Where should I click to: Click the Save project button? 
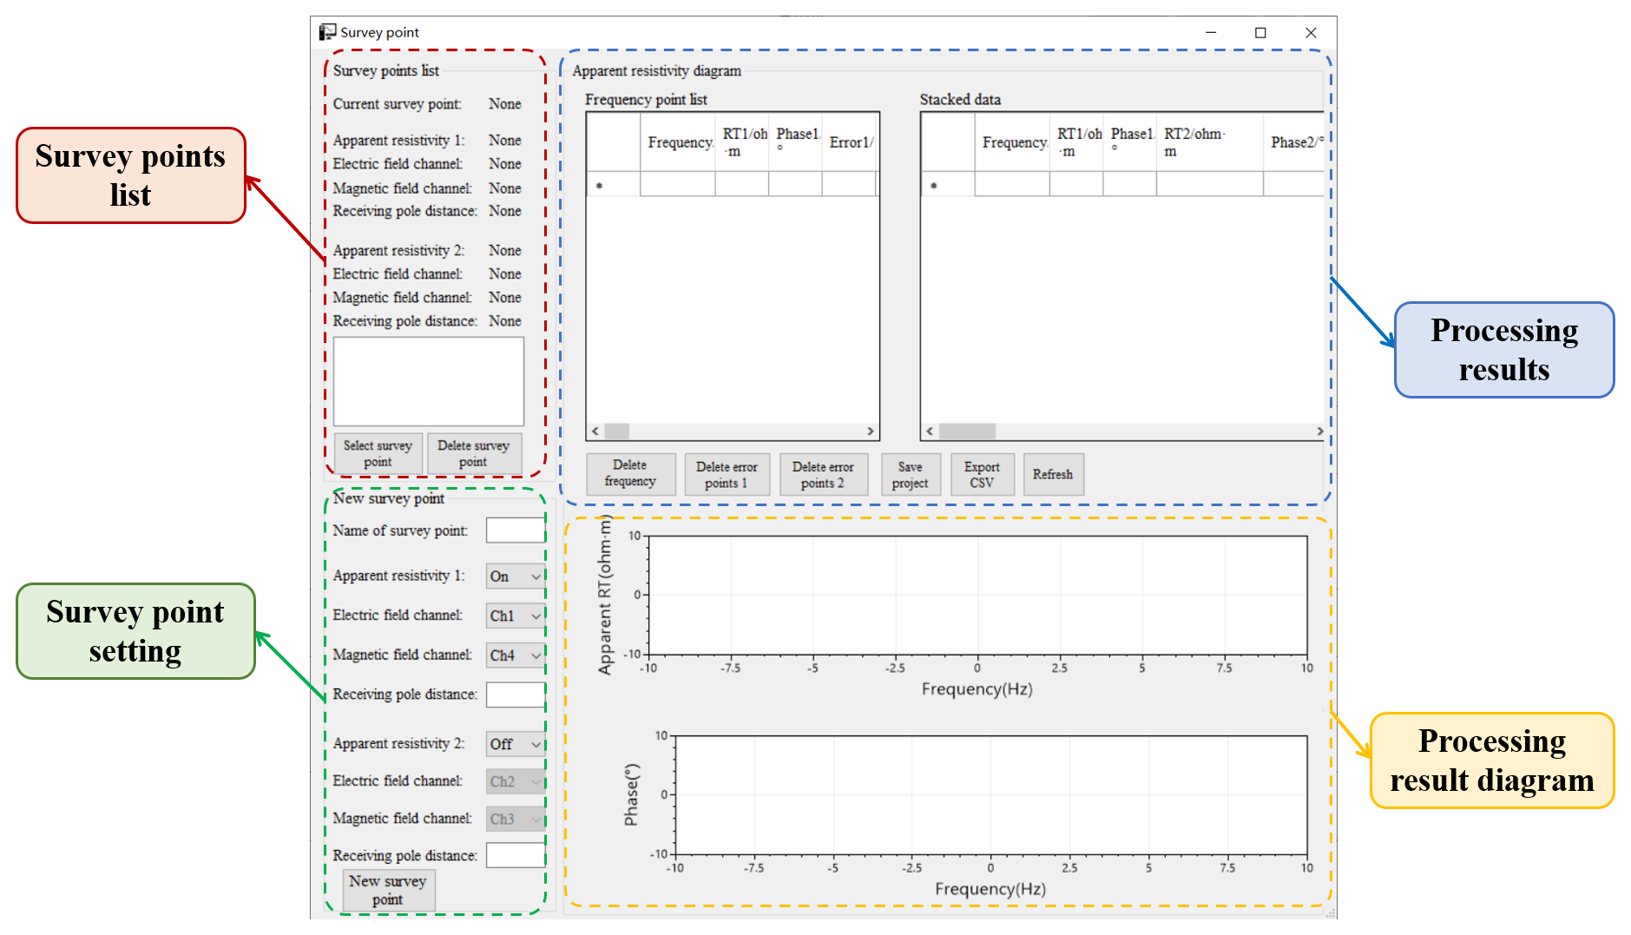910,475
